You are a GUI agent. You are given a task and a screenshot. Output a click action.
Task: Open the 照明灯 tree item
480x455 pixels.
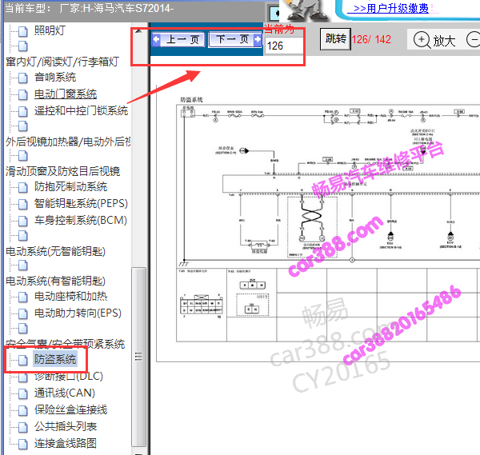click(50, 30)
